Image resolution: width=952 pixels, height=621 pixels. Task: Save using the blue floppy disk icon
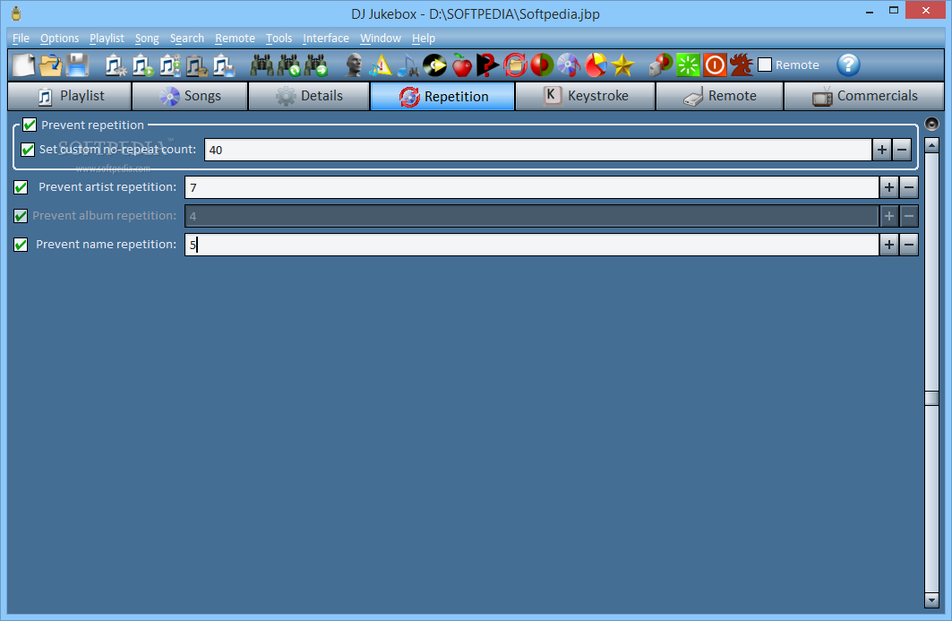(77, 65)
